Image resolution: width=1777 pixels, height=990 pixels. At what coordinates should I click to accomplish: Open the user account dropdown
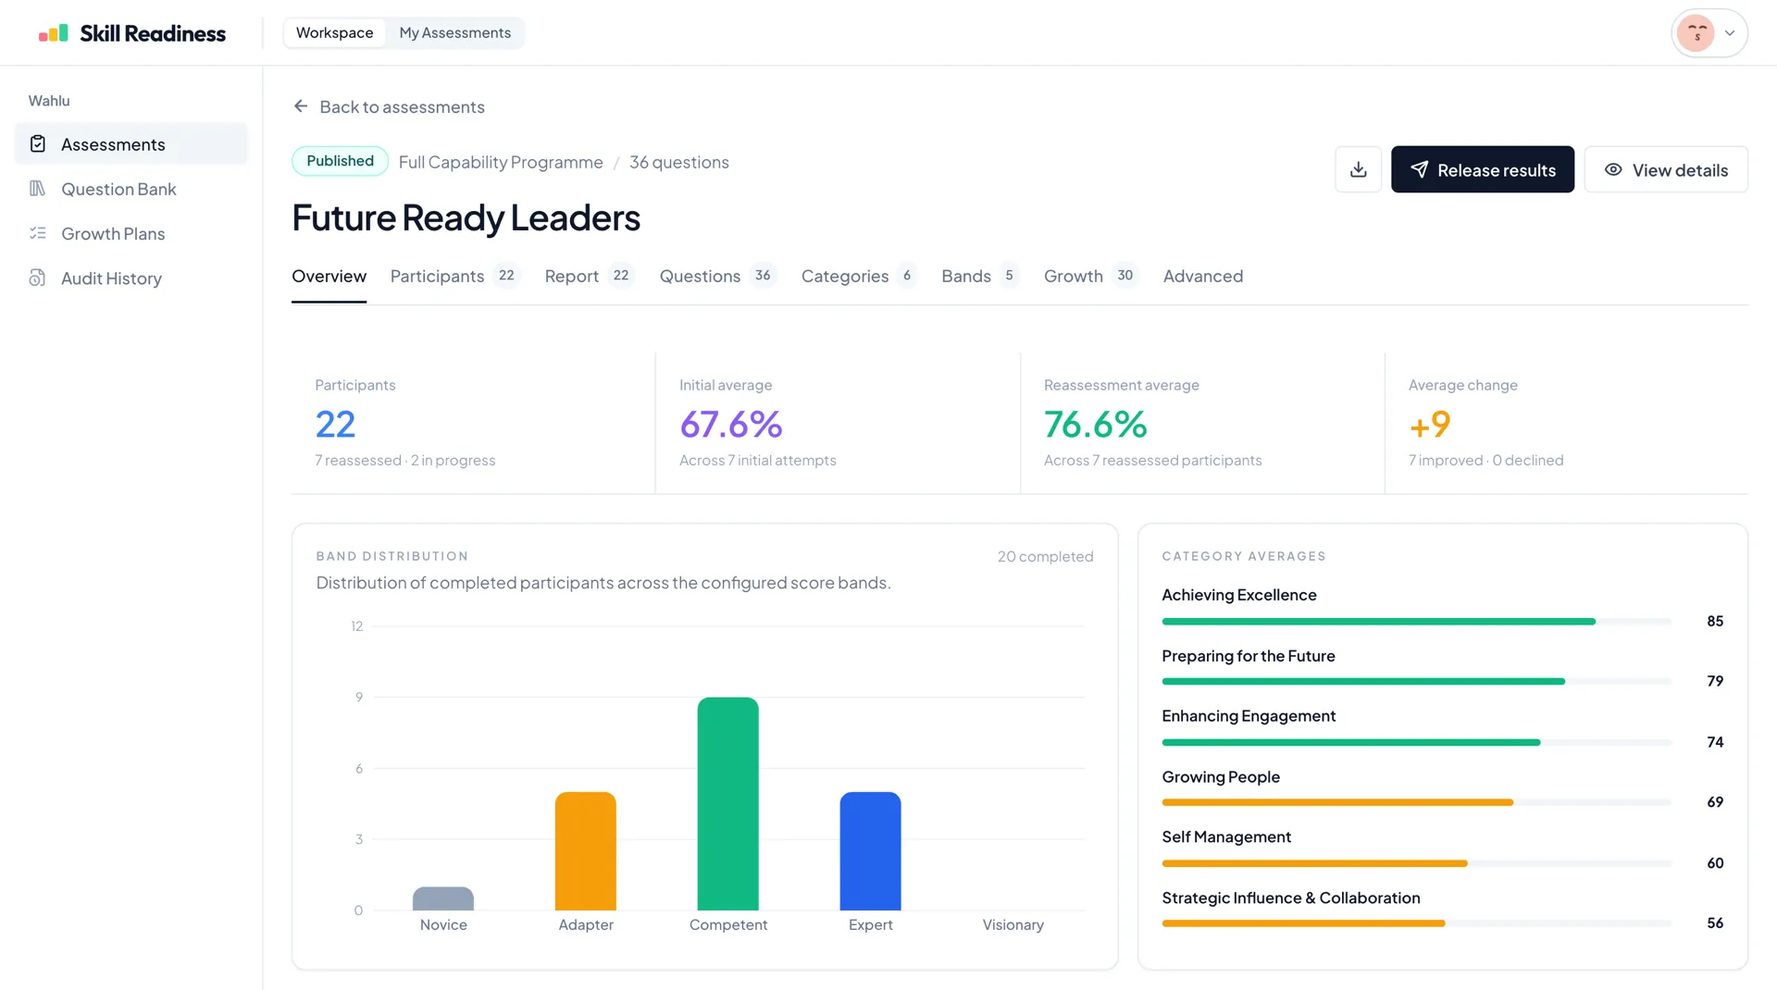pyautogui.click(x=1709, y=32)
